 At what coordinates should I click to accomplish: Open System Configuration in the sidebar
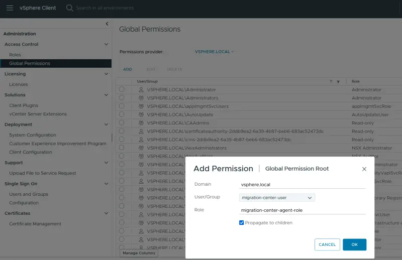[x=33, y=135]
